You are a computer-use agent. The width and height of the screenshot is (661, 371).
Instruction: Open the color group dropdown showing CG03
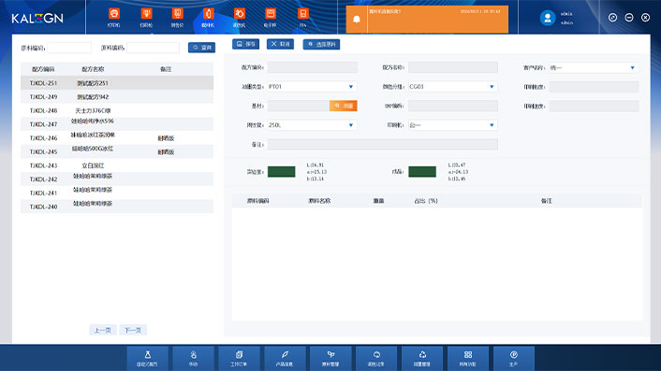pyautogui.click(x=453, y=87)
